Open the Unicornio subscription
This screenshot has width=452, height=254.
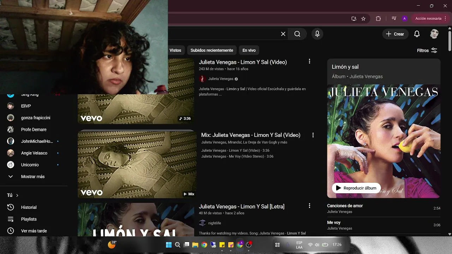click(x=30, y=165)
